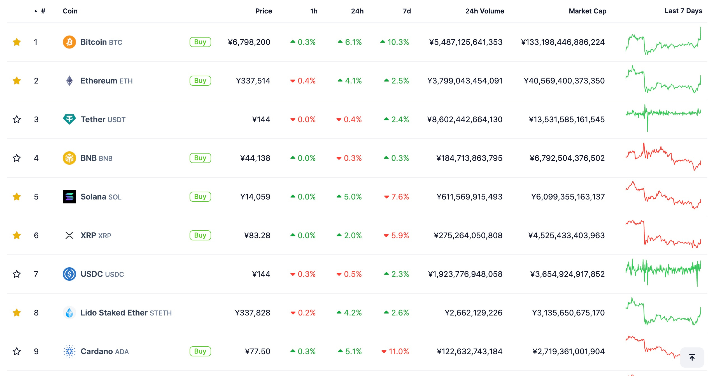713x376 pixels.
Task: Click the XRP logo icon
Action: click(x=69, y=235)
